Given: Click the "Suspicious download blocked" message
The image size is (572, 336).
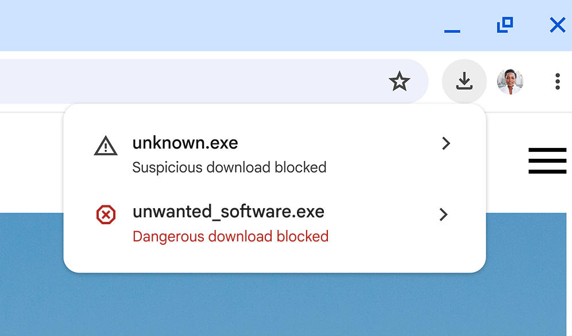Looking at the screenshot, I should [x=229, y=167].
